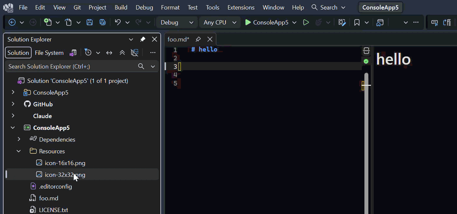Click the Hot Reload flame icon

coord(318,22)
